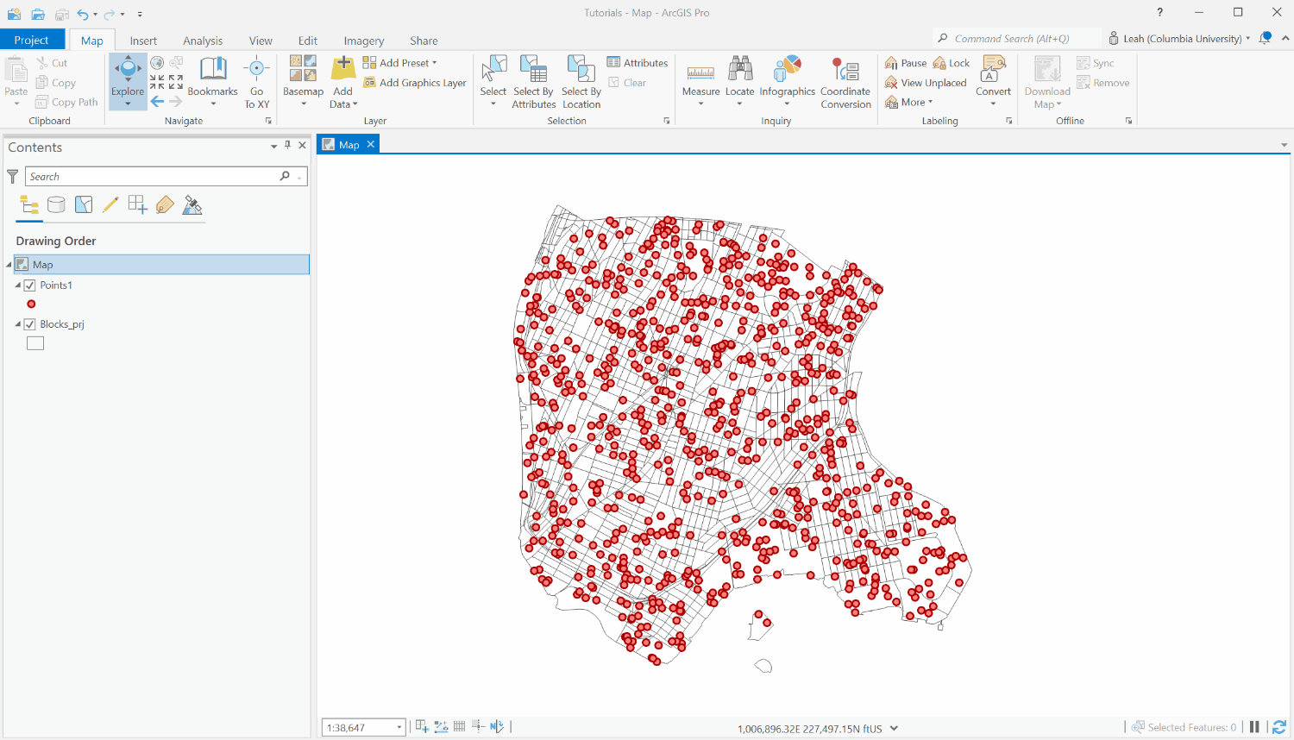This screenshot has width=1294, height=740.
Task: Uncheck the Points1 layer visibility
Action: point(29,285)
